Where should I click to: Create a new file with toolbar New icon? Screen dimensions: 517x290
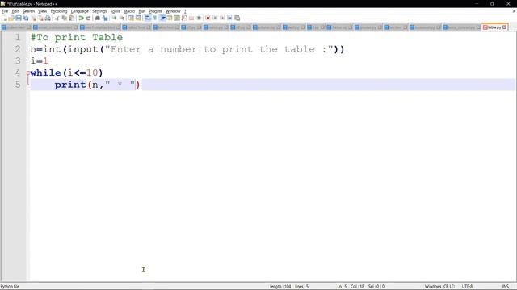5,18
